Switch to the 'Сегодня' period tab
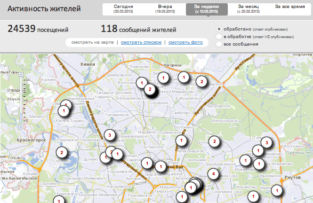The height and width of the screenshot is (203, 313). (x=123, y=8)
